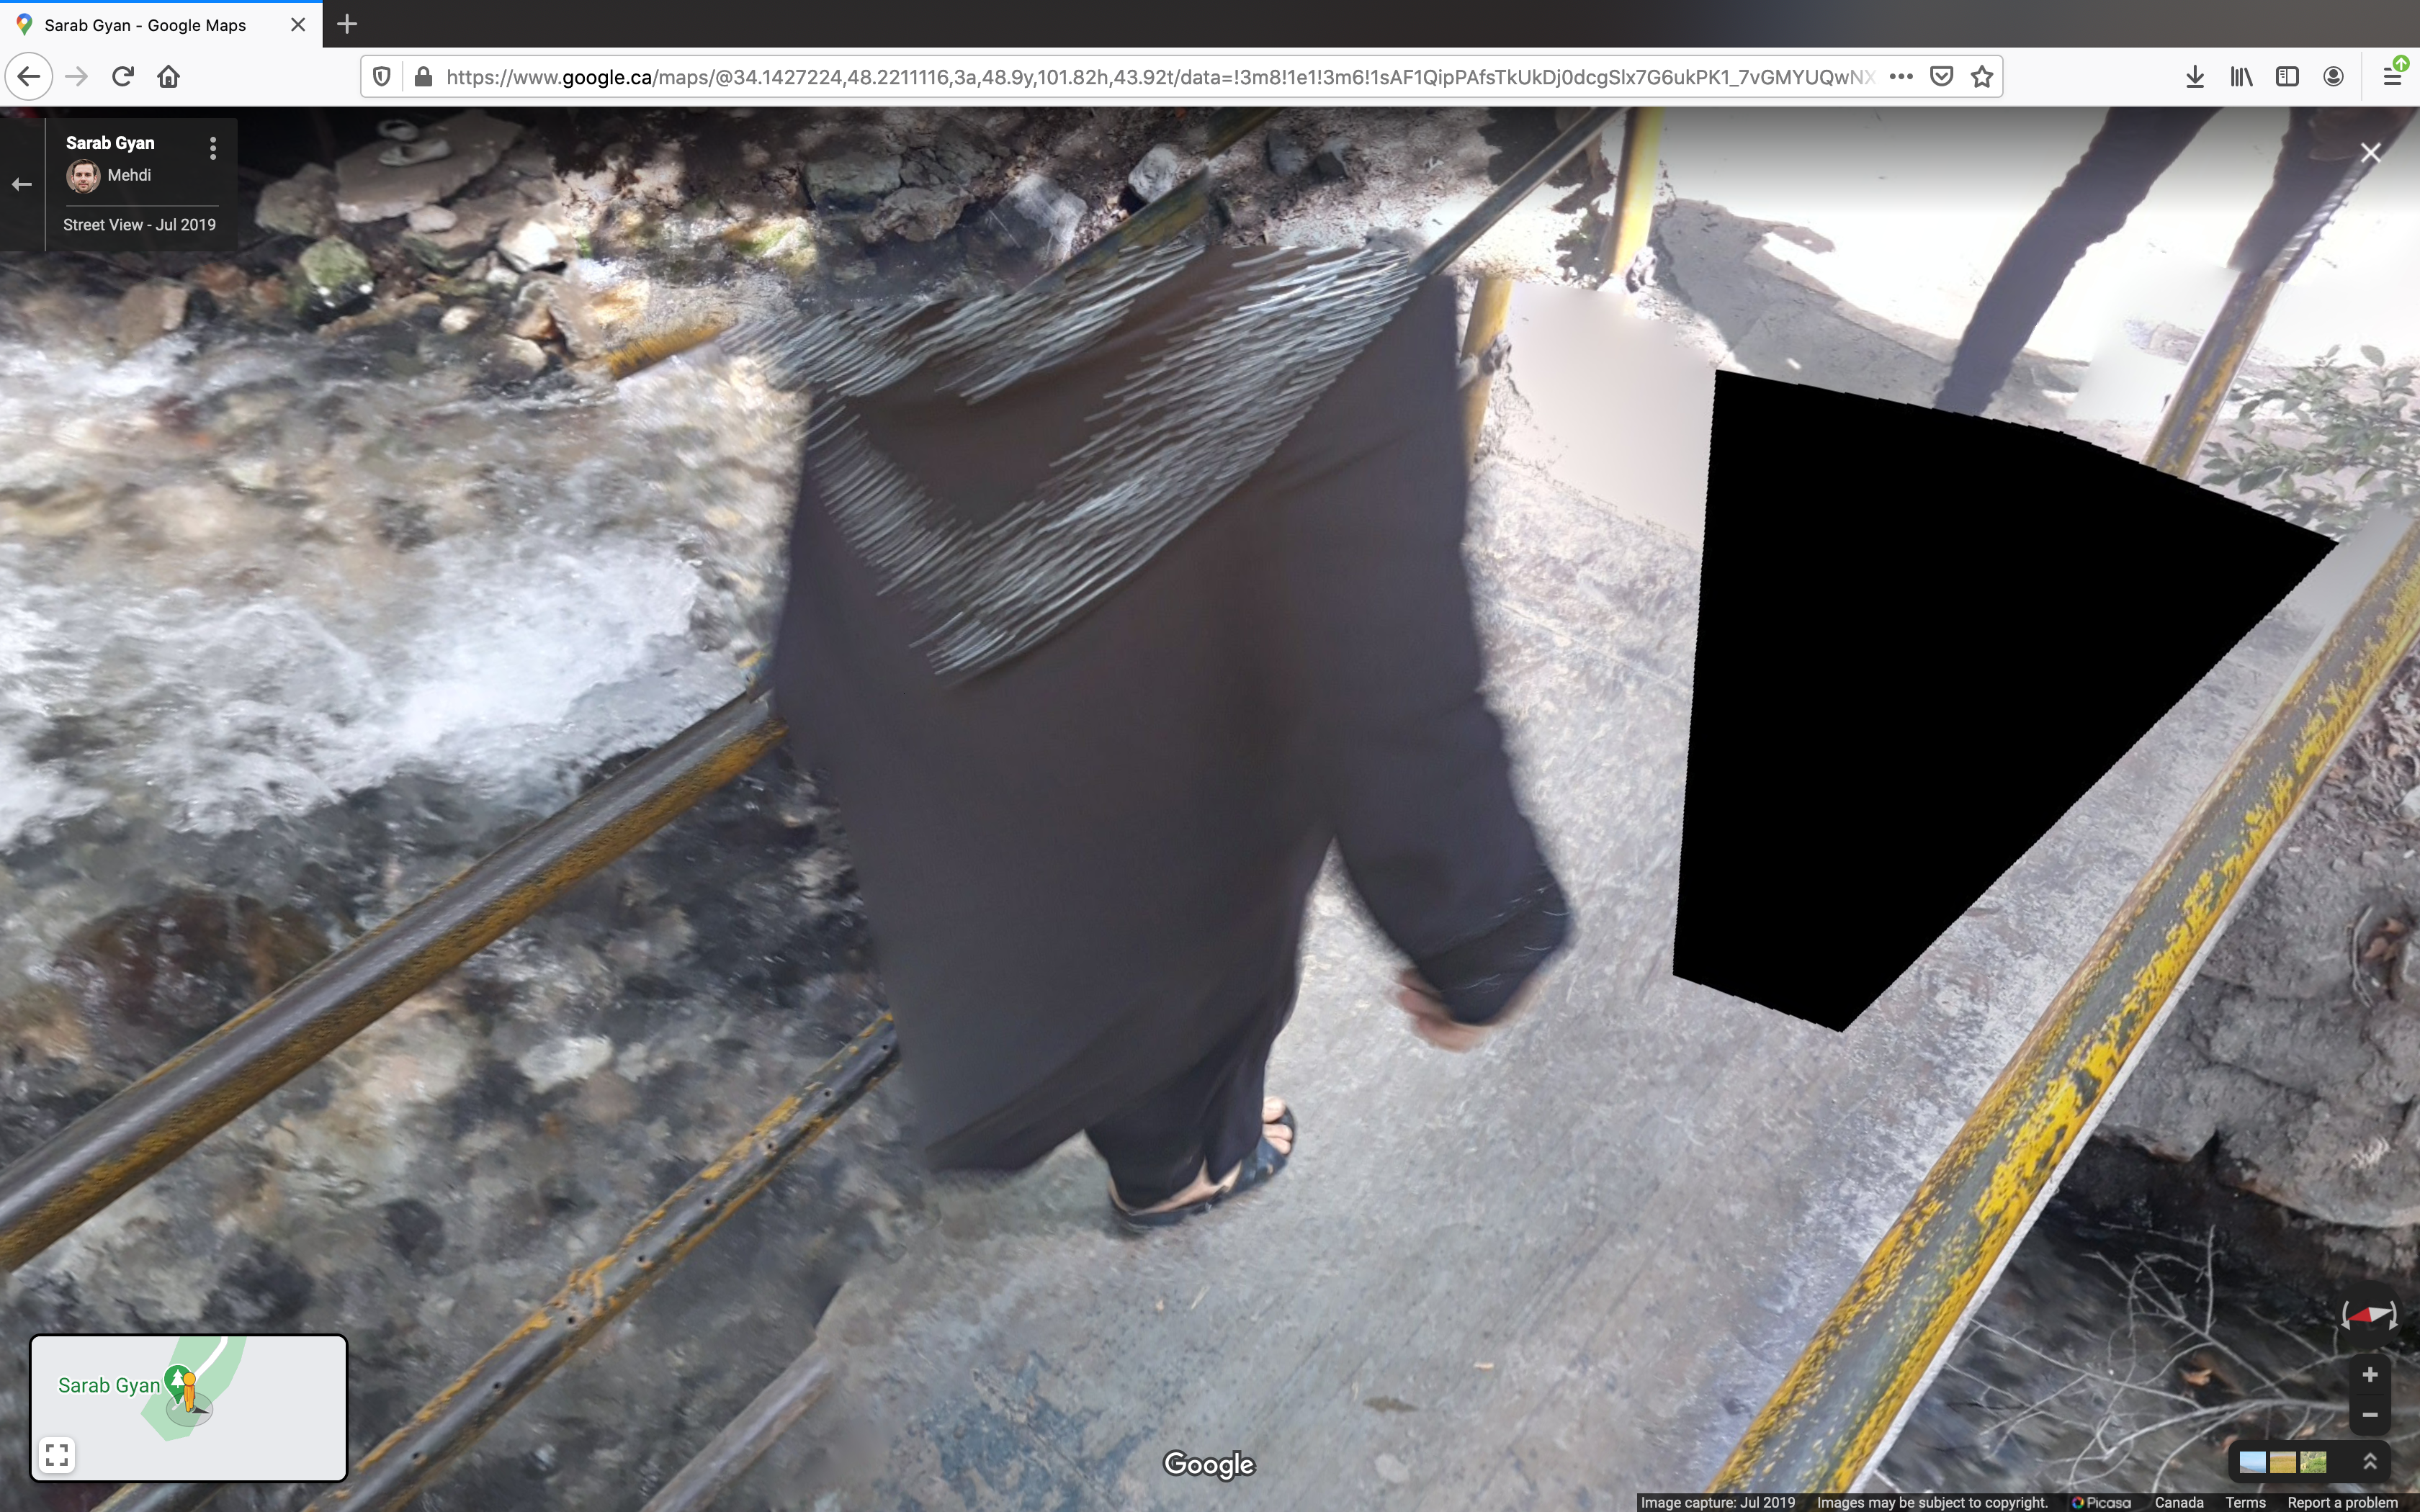Image resolution: width=2420 pixels, height=1512 pixels.
Task: Click Mehdi's profile avatar
Action: pos(83,176)
